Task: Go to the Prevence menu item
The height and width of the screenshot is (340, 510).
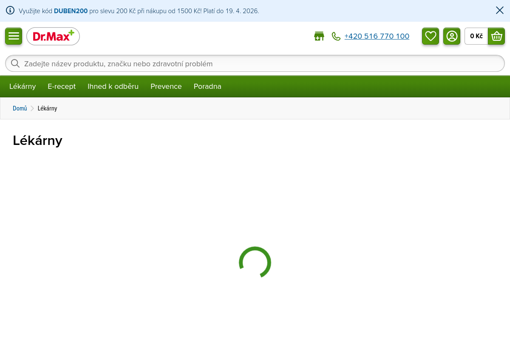Action: coord(166,87)
